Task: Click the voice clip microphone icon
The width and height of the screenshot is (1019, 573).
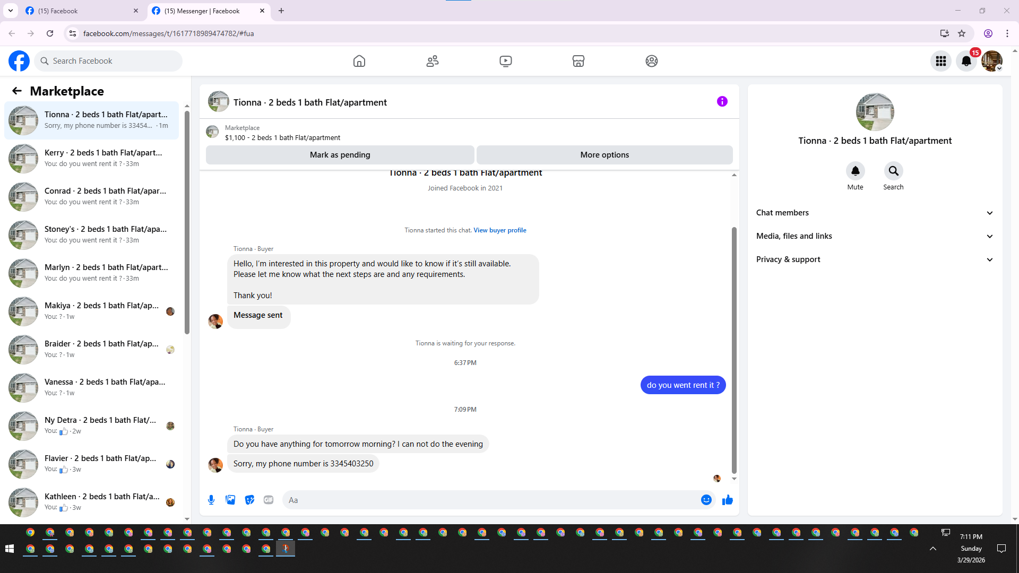Action: 211,500
